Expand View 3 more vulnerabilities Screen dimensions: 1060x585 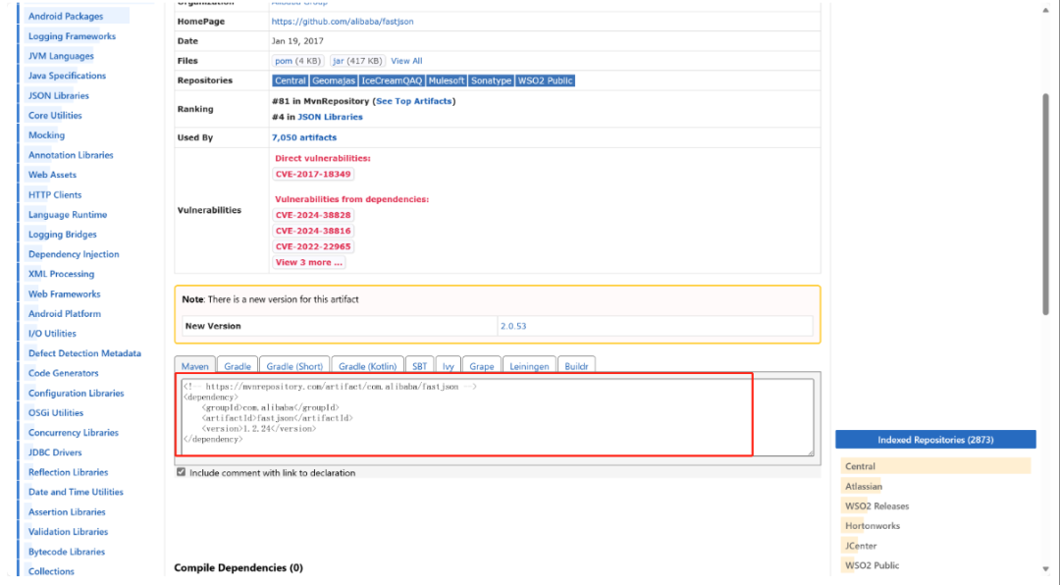pyautogui.click(x=309, y=262)
